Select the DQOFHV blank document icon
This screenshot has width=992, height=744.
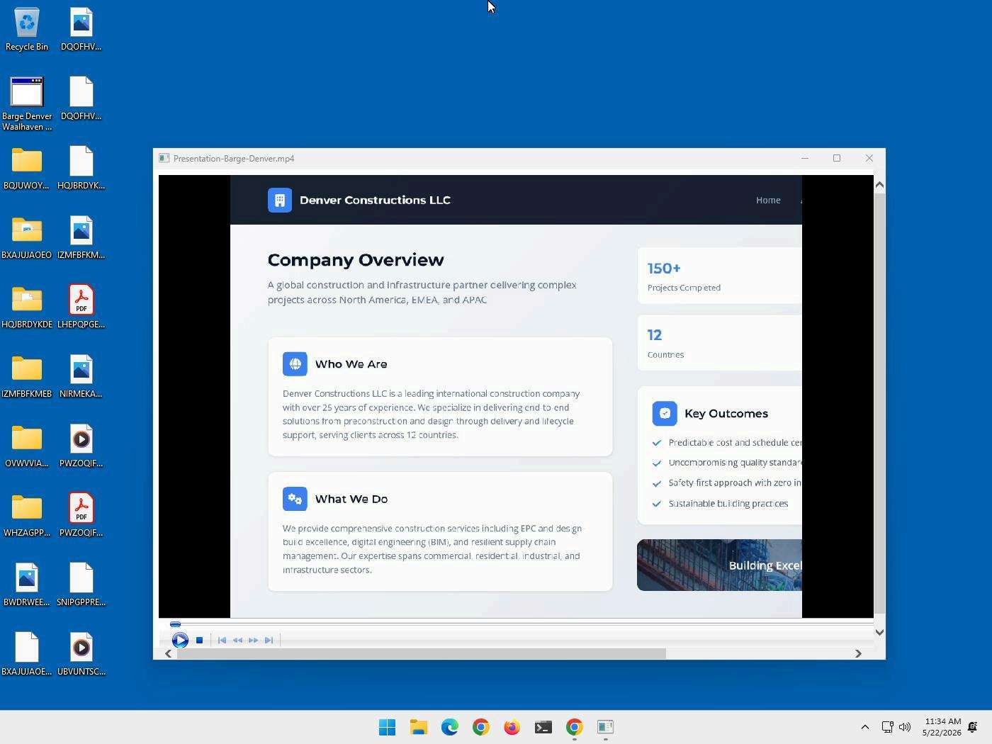(81, 99)
